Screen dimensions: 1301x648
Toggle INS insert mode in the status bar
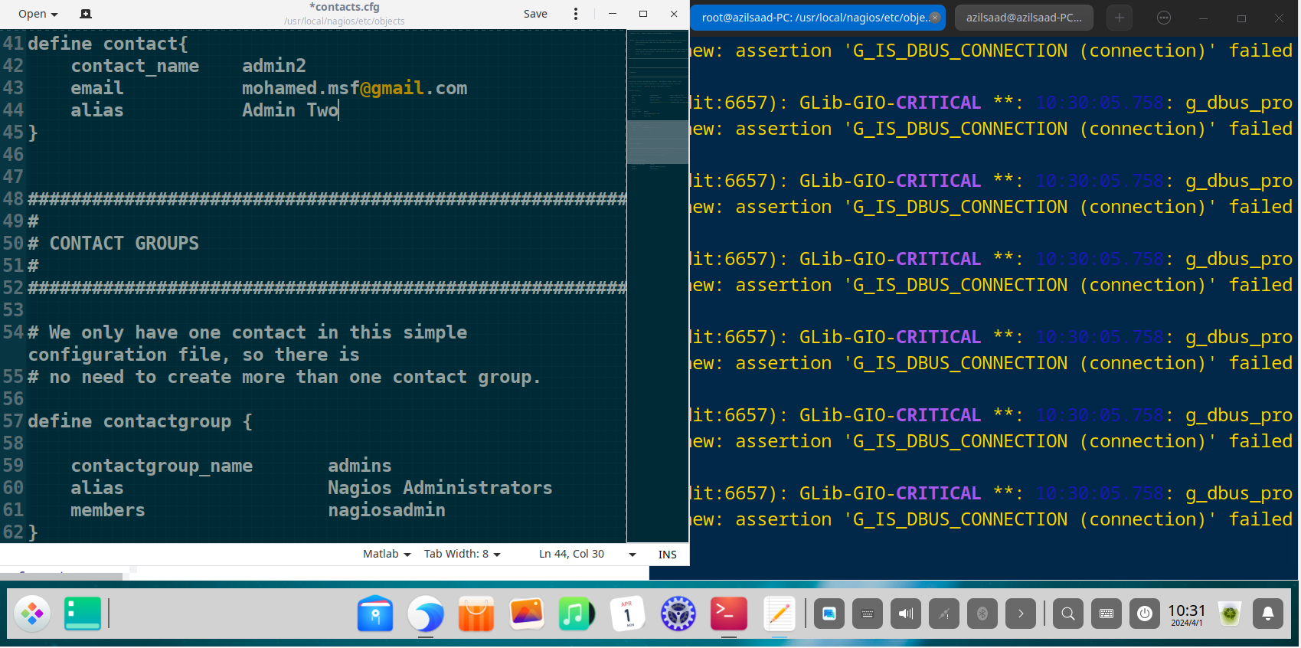(x=667, y=555)
